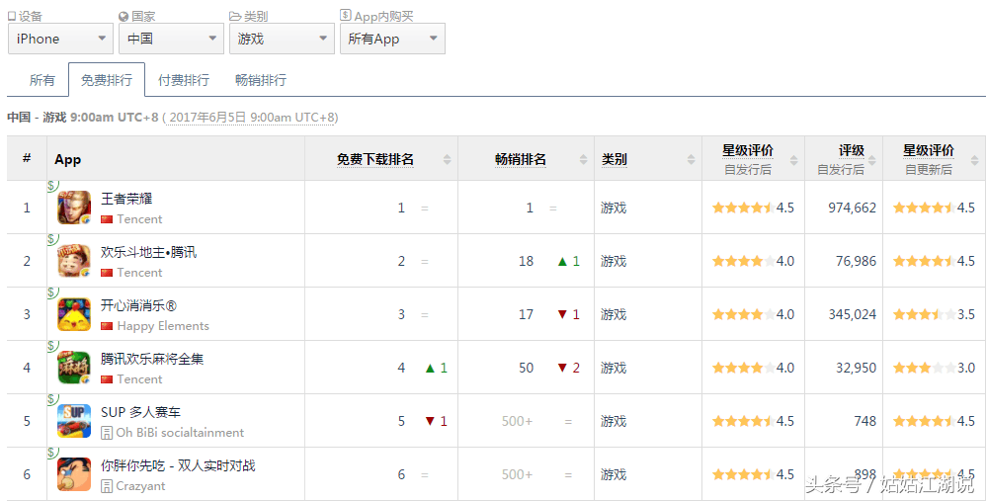Click grossing rank 17 for 开心消消乐
Image resolution: width=986 pixels, height=501 pixels.
(527, 314)
